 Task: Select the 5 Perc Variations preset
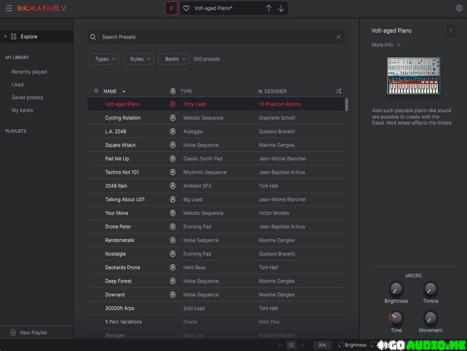(x=216, y=322)
